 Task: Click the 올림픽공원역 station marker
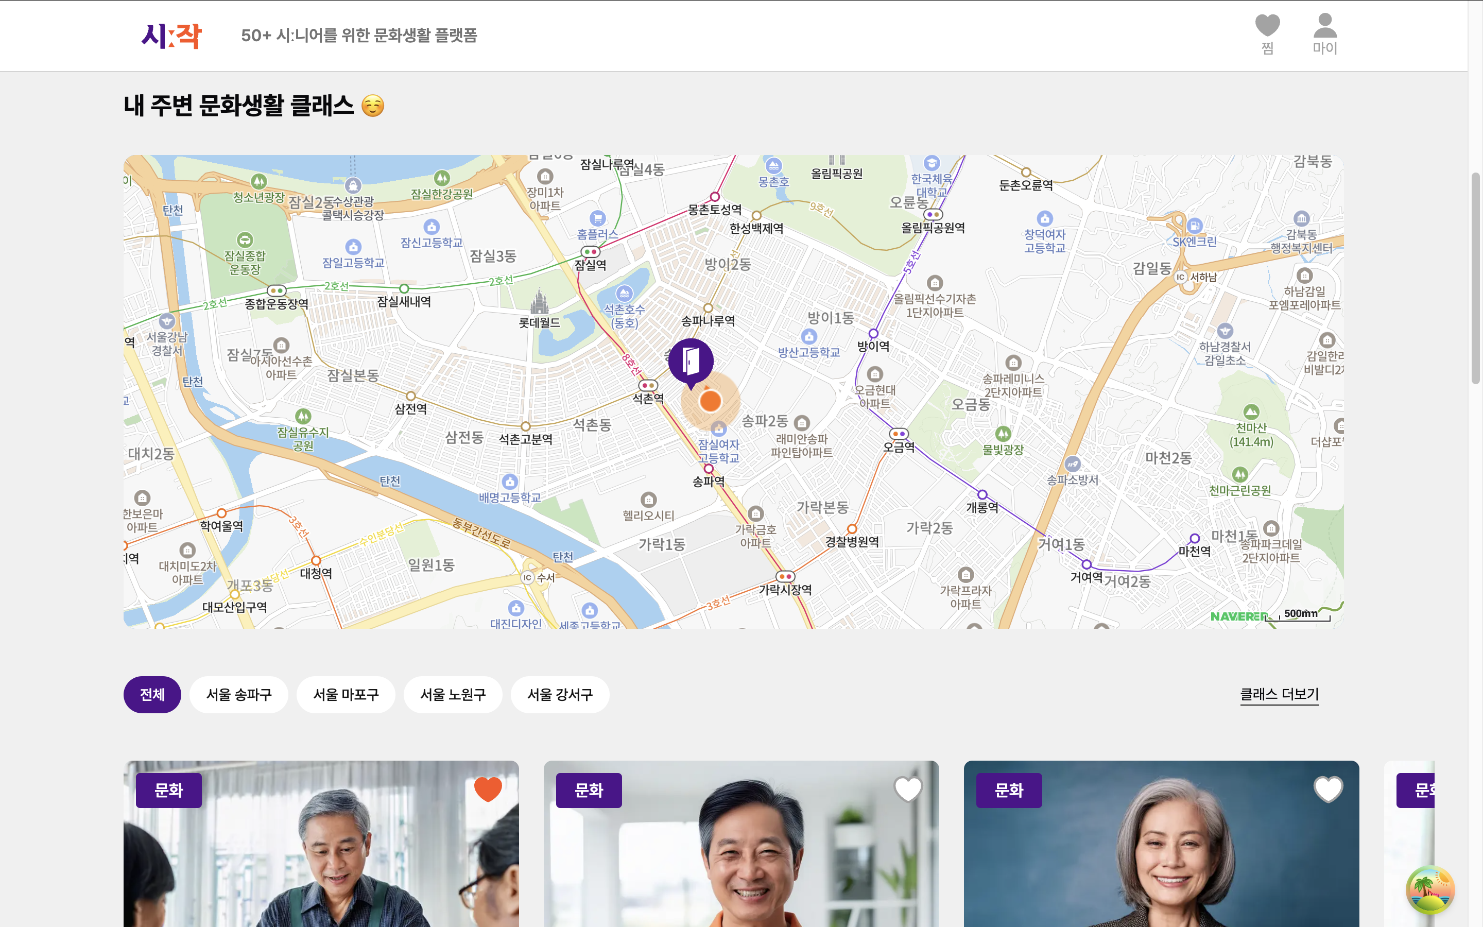point(933,215)
